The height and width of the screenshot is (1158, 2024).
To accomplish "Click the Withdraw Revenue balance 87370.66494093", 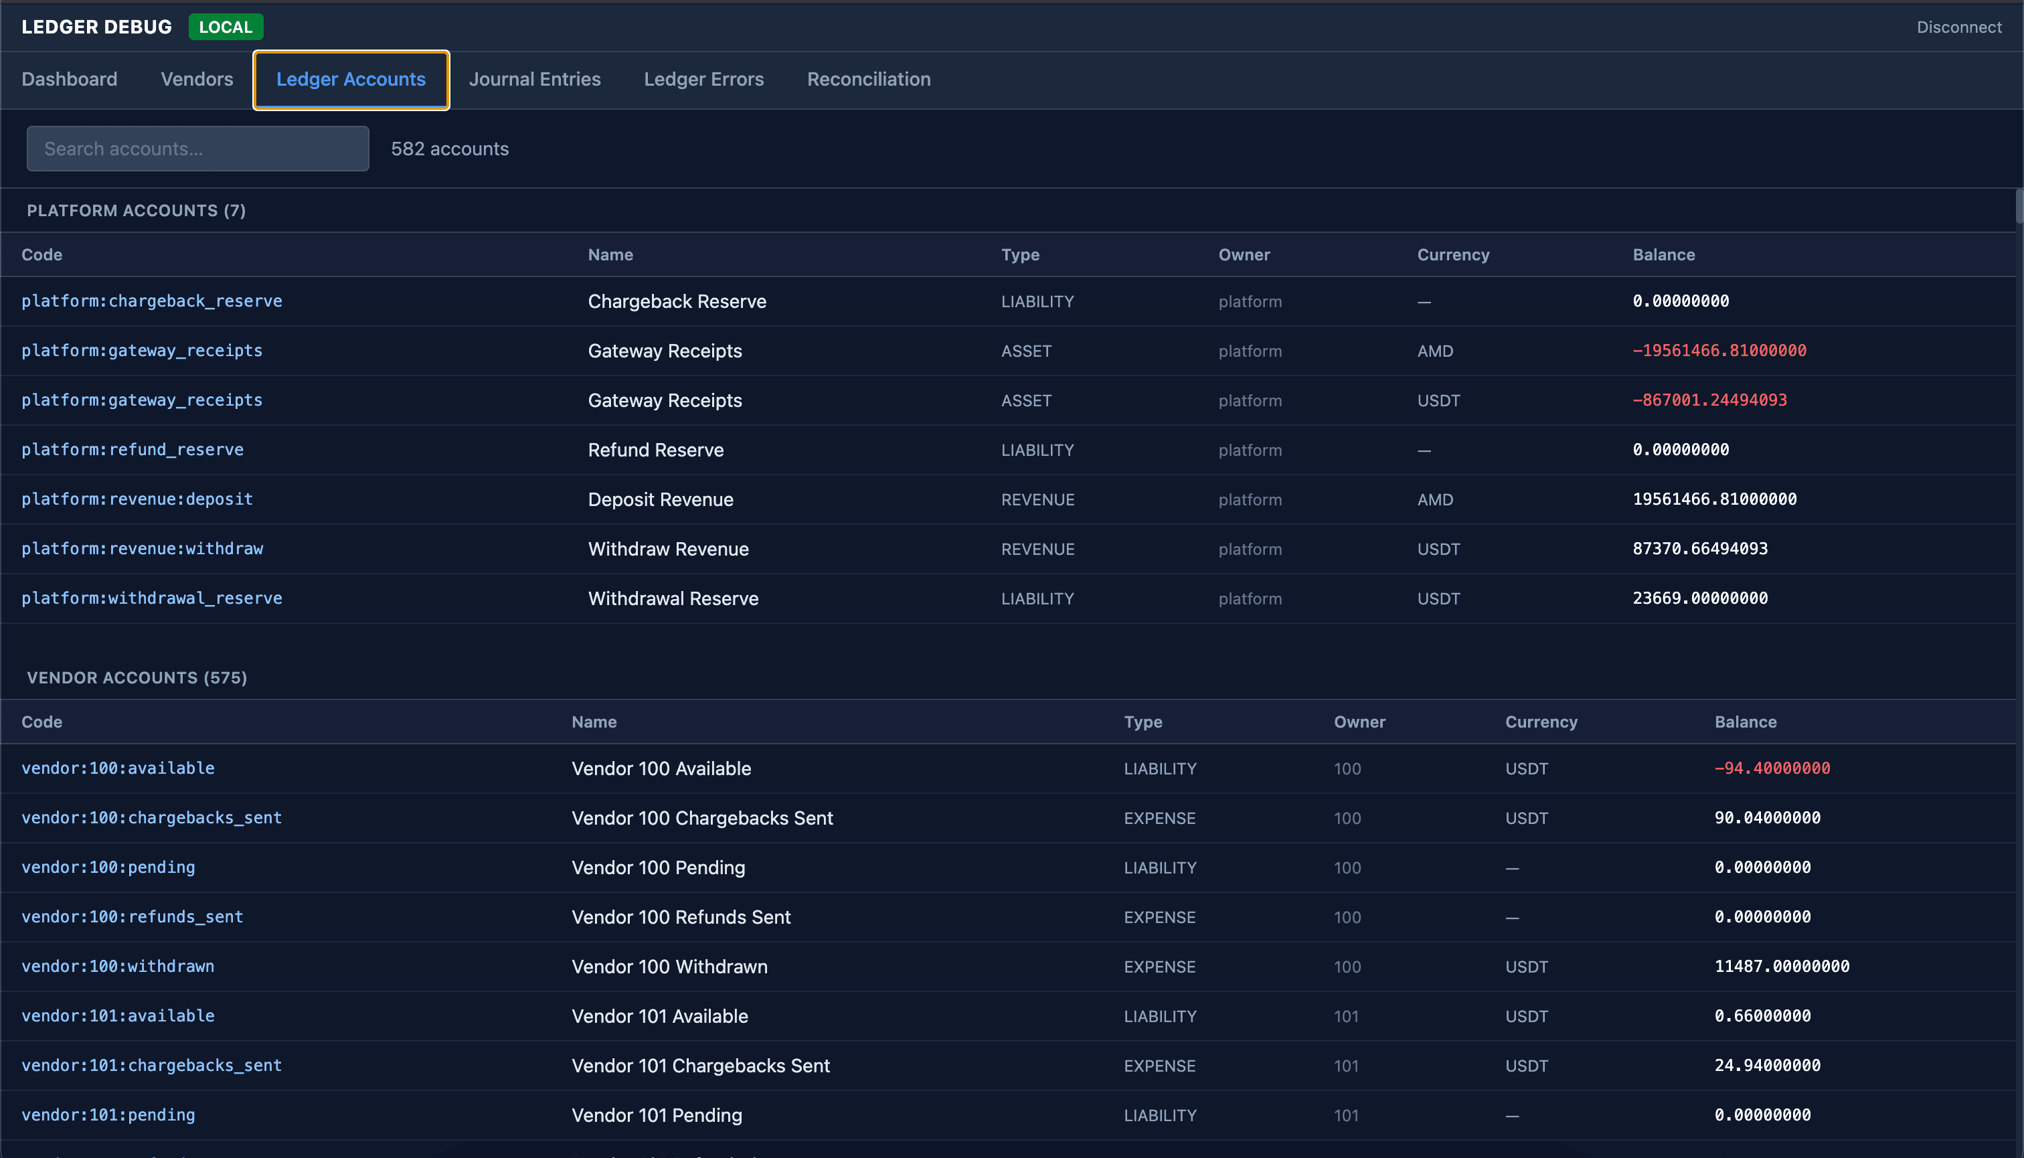I will (x=1700, y=548).
